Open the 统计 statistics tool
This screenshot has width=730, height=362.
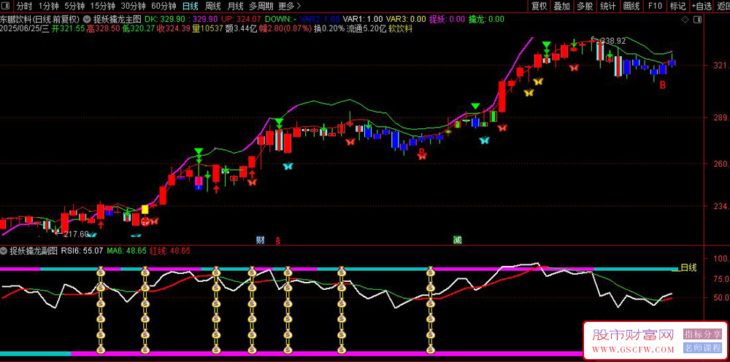pyautogui.click(x=608, y=6)
